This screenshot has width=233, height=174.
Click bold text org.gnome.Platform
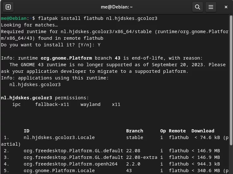coord(66,58)
